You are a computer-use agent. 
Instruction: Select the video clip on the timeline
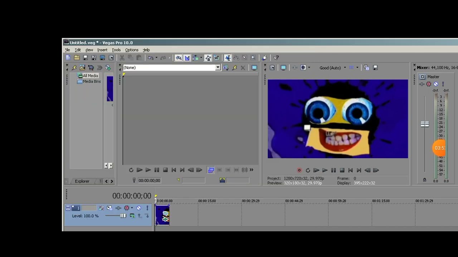162,215
